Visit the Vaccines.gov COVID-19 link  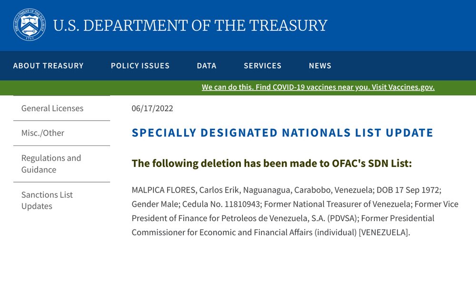(318, 87)
